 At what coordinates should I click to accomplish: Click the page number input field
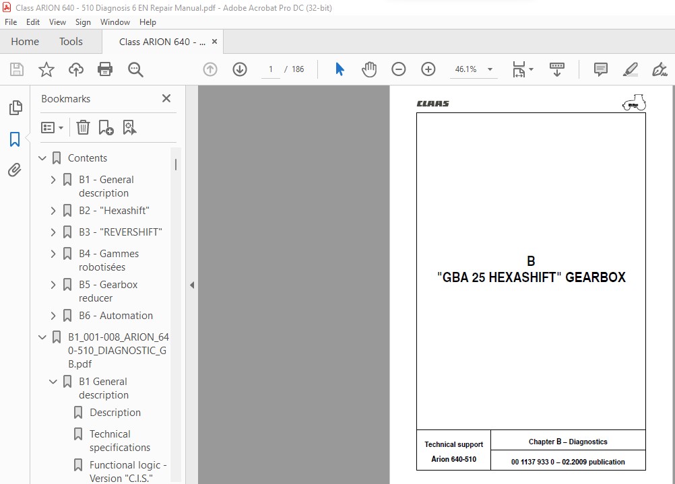(271, 69)
